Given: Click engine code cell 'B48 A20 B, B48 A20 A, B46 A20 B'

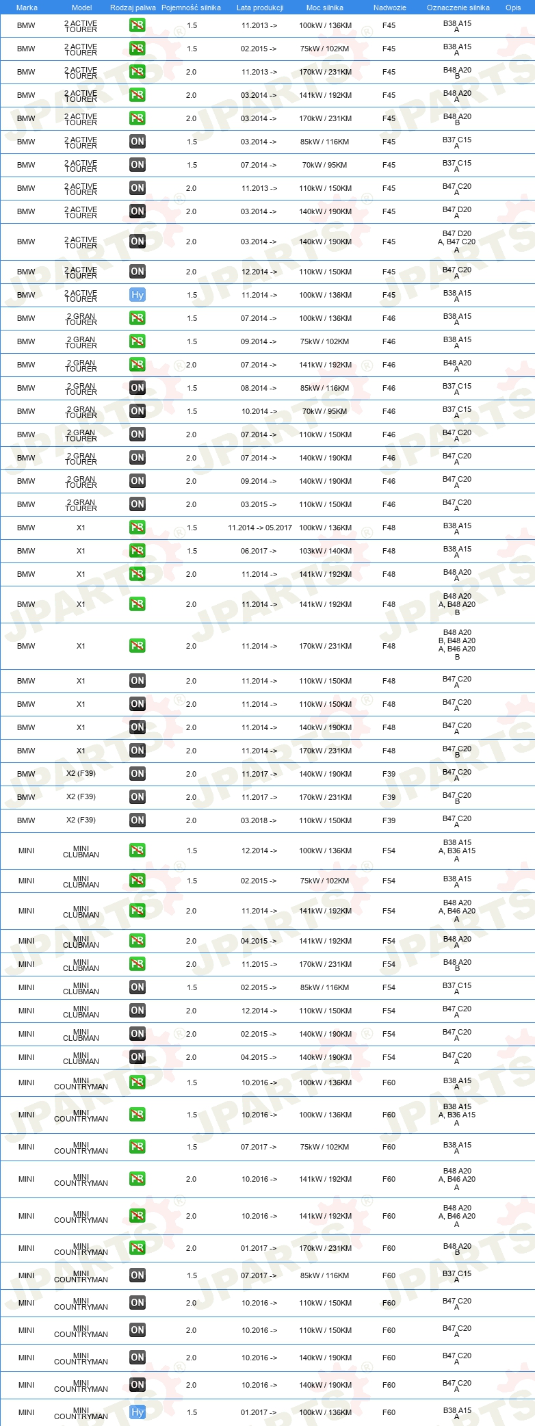Looking at the screenshot, I should point(457,645).
